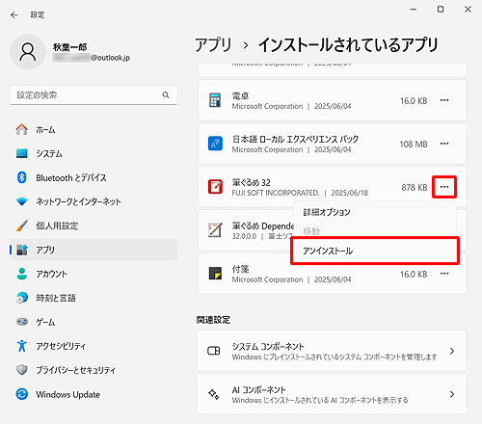Click the 日本語 ローカル エクスペリエンス パック icon

click(x=215, y=144)
